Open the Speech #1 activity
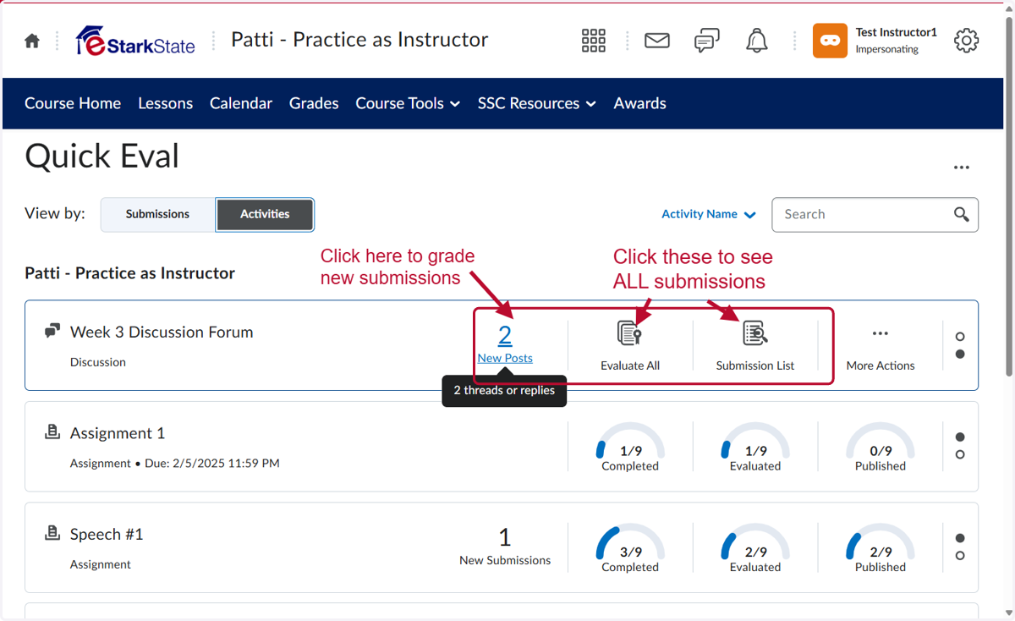Screen dimensions: 1015x621 coord(107,534)
